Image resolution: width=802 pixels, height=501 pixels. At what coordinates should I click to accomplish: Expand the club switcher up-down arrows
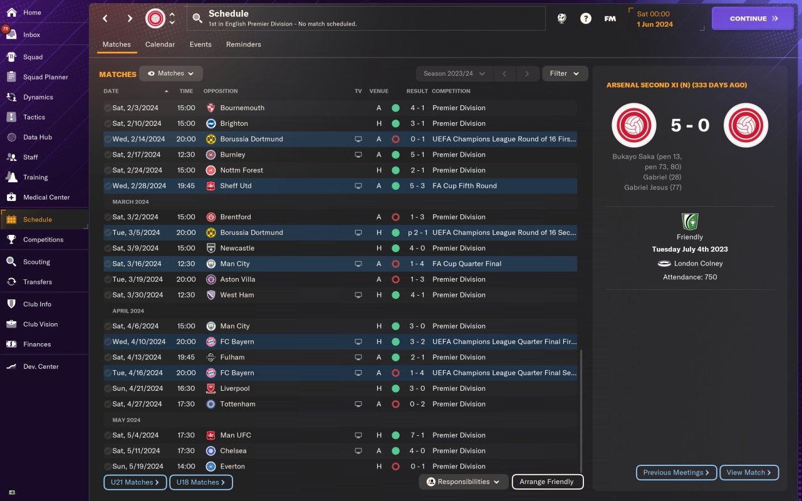click(x=172, y=19)
